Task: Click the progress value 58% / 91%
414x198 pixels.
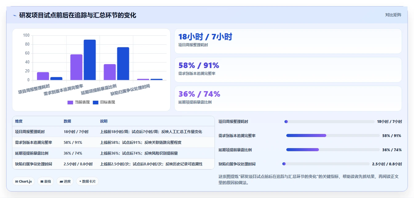Action: pos(392,135)
